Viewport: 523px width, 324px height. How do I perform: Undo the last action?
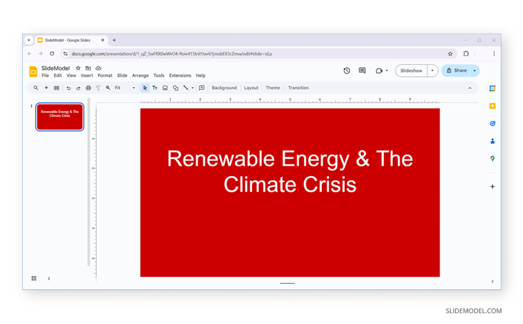(x=69, y=88)
